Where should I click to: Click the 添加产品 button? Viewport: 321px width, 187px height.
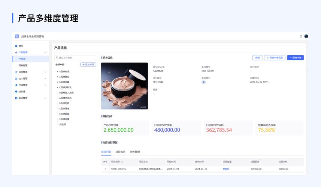(x=88, y=65)
